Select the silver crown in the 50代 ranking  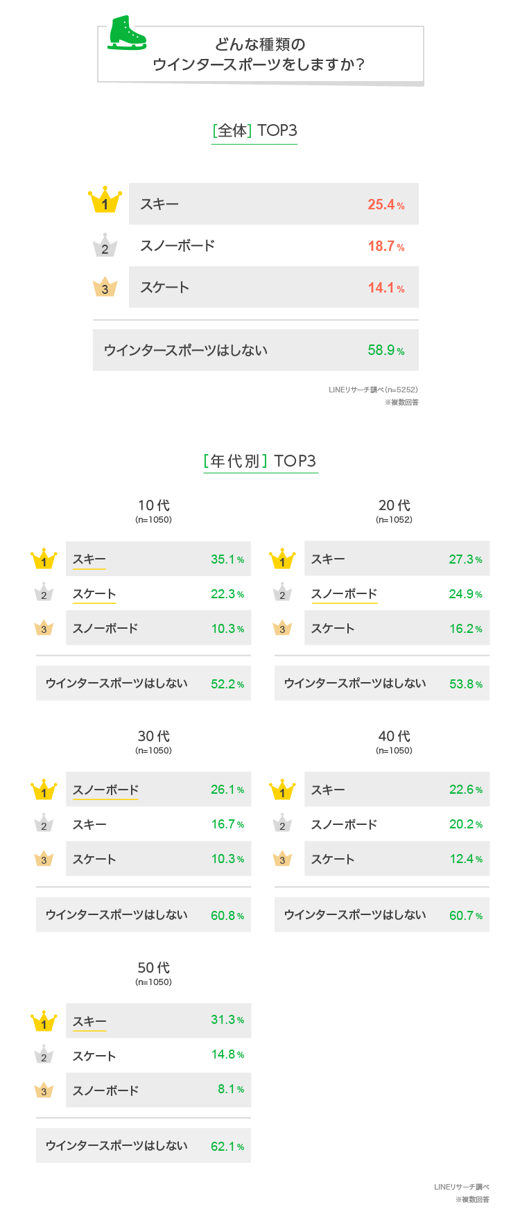click(x=44, y=1055)
